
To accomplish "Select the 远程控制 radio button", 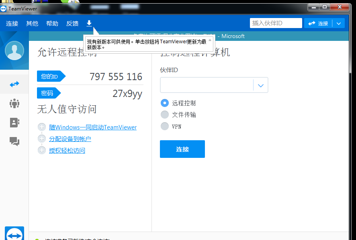I will pyautogui.click(x=165, y=103).
